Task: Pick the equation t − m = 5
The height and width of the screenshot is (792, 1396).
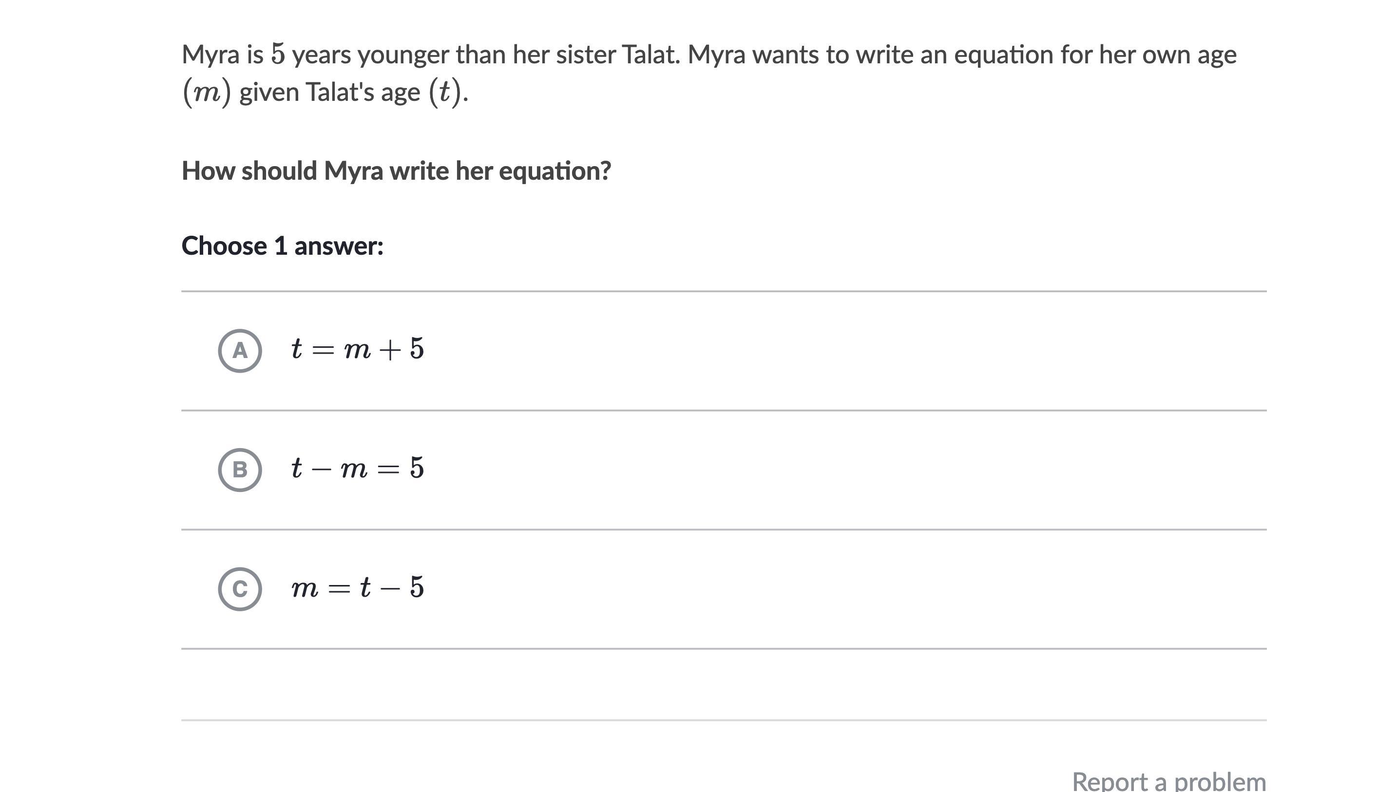Action: click(357, 468)
